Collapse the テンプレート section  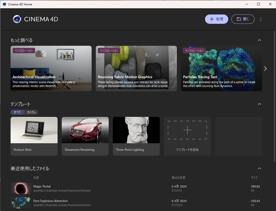[259, 104]
